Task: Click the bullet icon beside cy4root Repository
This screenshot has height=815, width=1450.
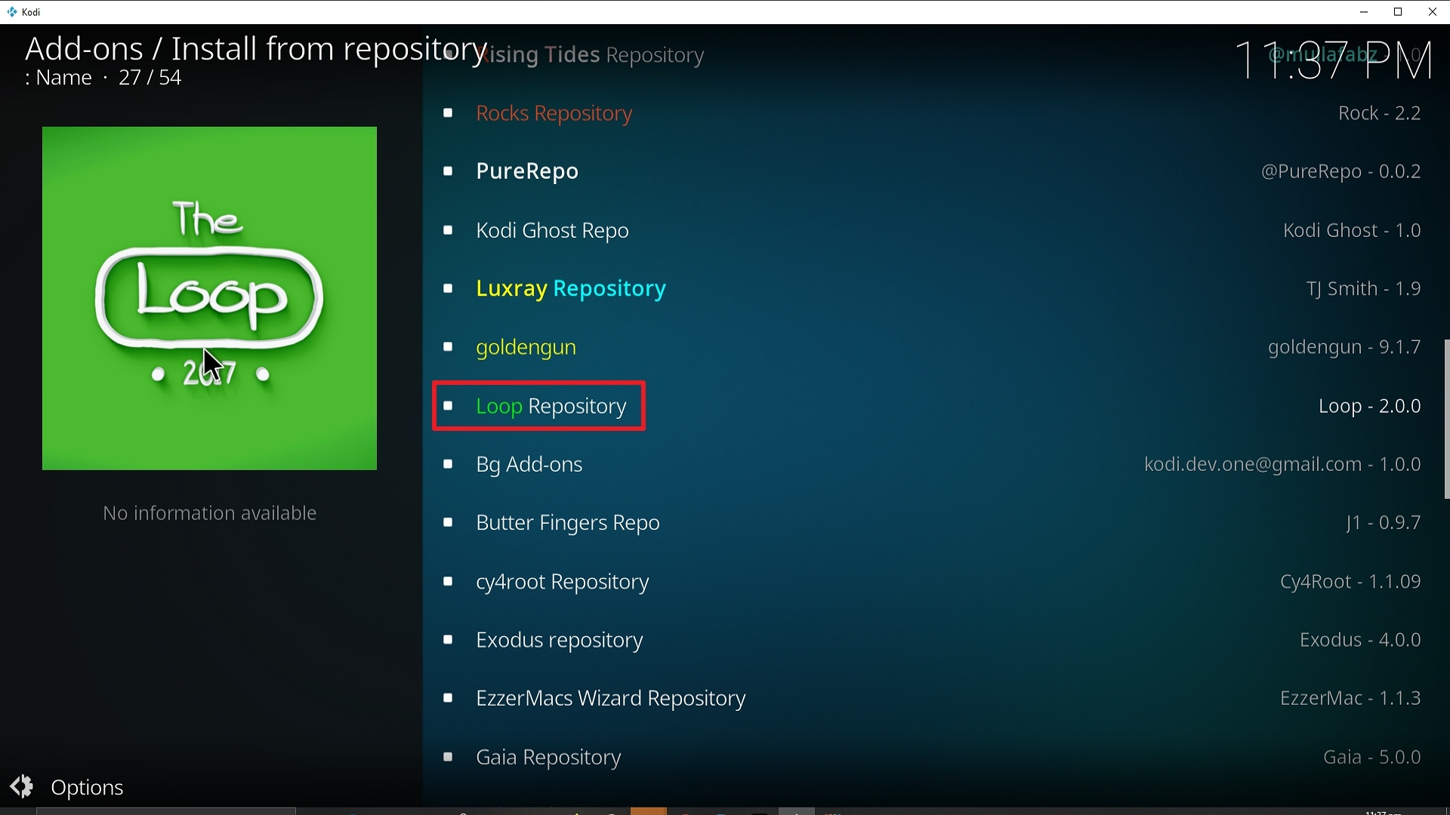Action: click(x=448, y=582)
